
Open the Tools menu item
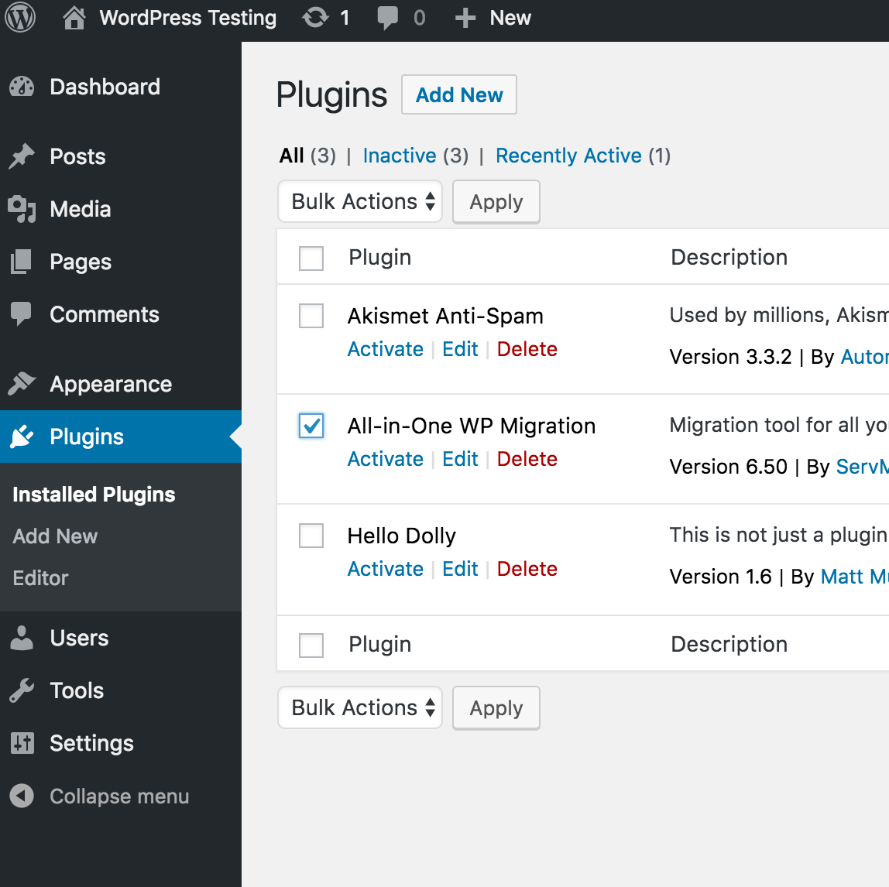[x=121, y=690]
